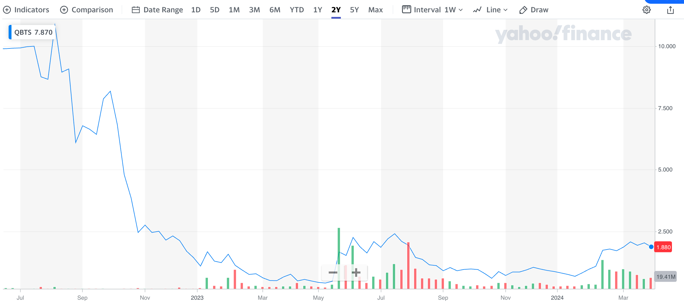Switch to 5Y range
This screenshot has height=308, width=684.
(354, 10)
